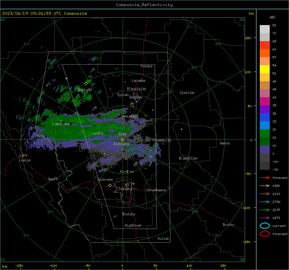Click the yellow diamond marker south of RedDeer
This screenshot has width=289, height=270.
(132, 104)
